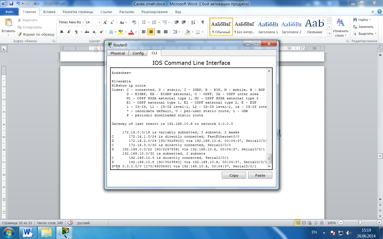The width and height of the screenshot is (383, 239).
Task: Apply the Заголовок 2 style
Action: 291,27
